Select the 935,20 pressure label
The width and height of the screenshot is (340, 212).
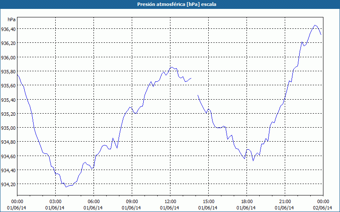click(8, 114)
